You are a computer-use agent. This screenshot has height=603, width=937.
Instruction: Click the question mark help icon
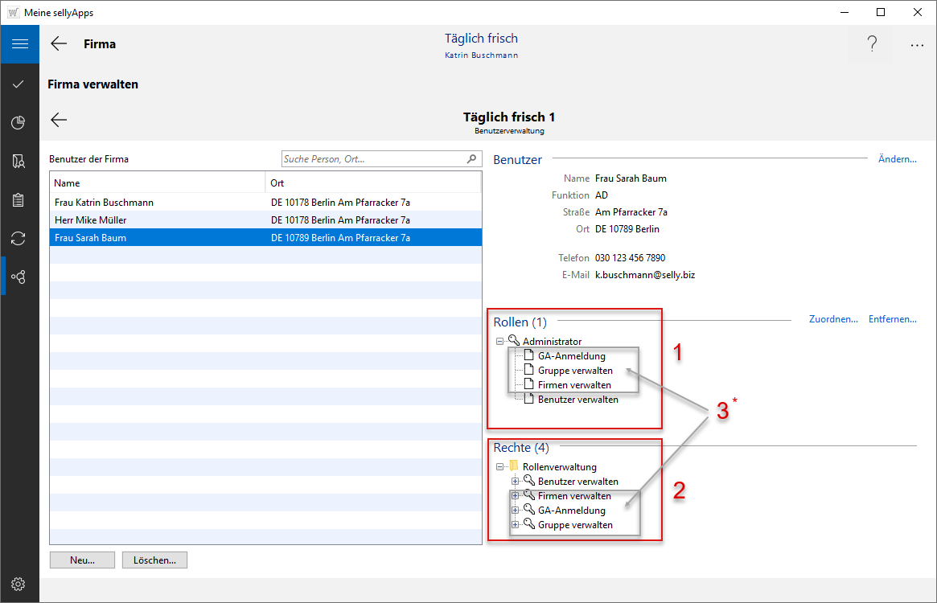872,45
